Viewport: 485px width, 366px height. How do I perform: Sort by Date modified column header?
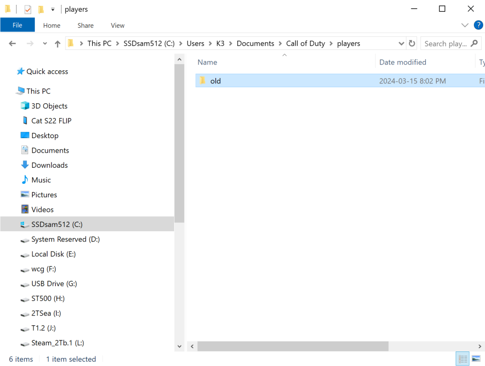tap(403, 62)
